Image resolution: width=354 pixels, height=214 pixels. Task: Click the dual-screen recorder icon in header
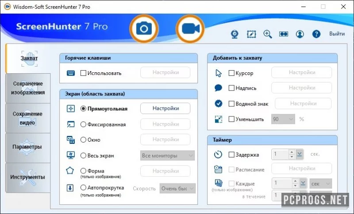point(284,34)
